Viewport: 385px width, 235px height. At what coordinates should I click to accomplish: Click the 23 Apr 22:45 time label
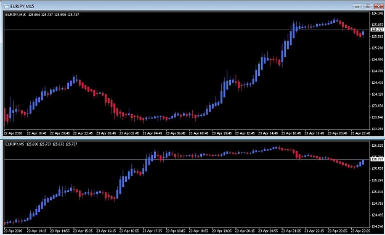(360, 133)
